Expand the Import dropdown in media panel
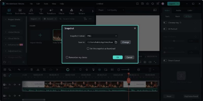The image size is (203, 101). [x=35, y=19]
